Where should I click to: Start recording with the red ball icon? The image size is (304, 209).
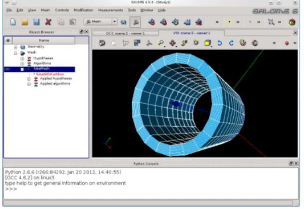tap(287, 43)
